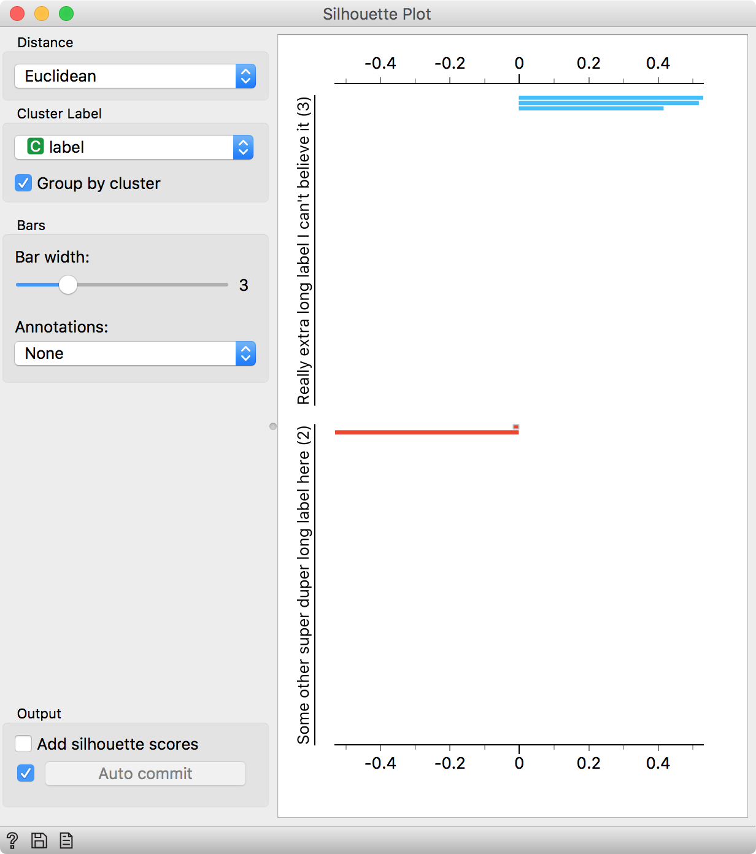
Task: Click the bar width value showing 3
Action: point(244,285)
